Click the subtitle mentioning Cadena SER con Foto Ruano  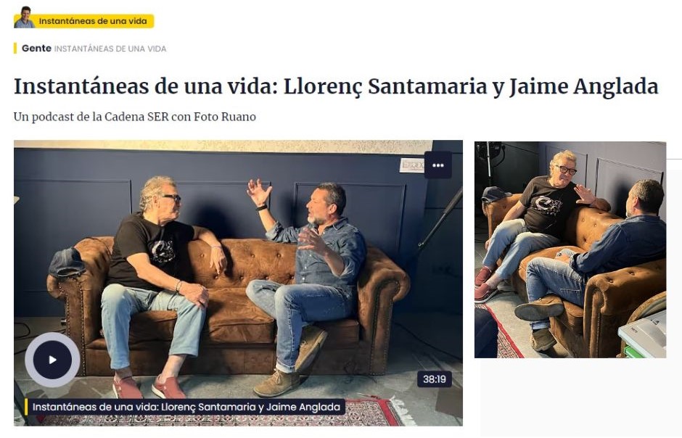coord(135,117)
